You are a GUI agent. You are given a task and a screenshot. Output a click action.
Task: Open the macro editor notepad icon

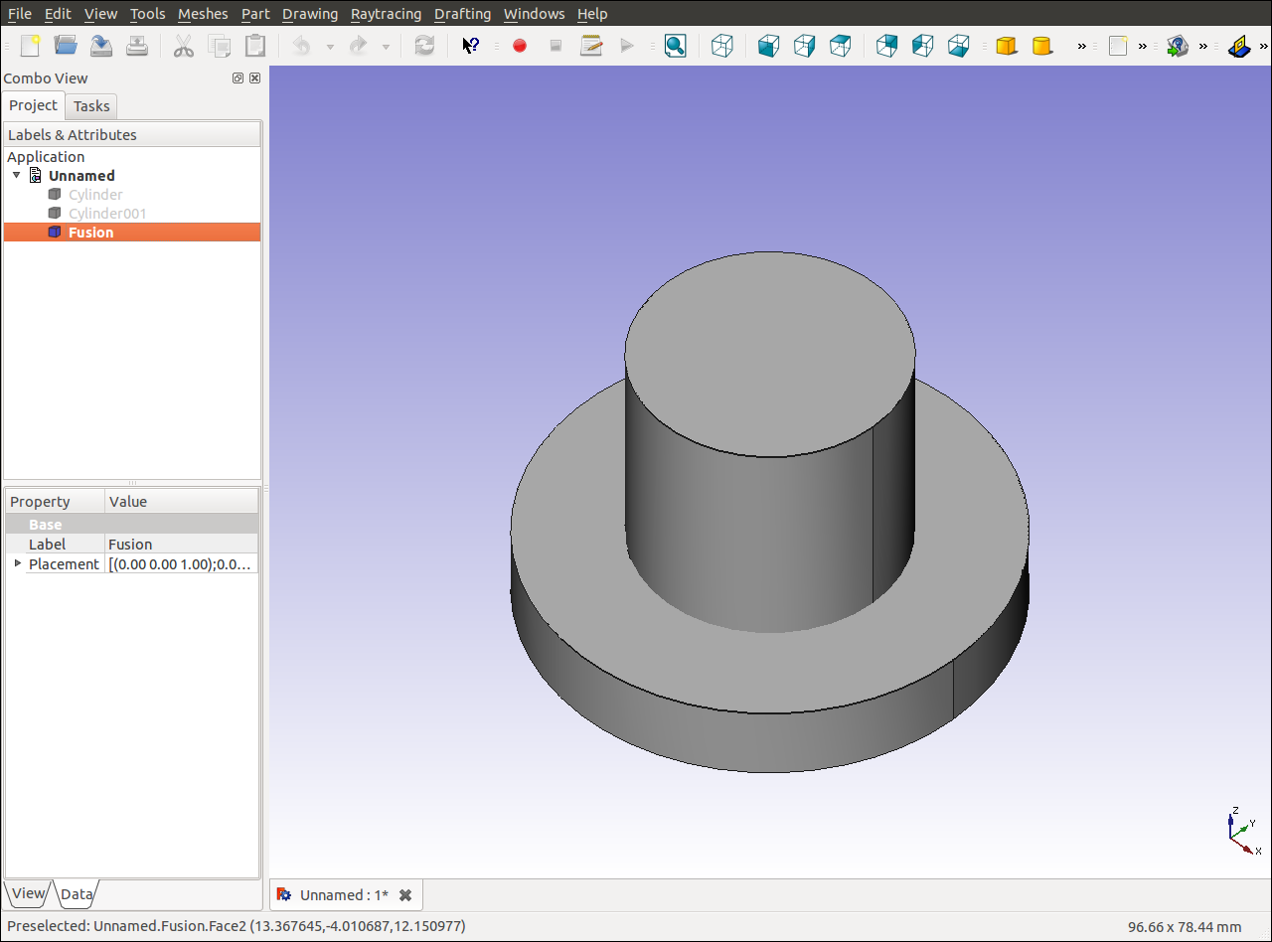coord(591,46)
